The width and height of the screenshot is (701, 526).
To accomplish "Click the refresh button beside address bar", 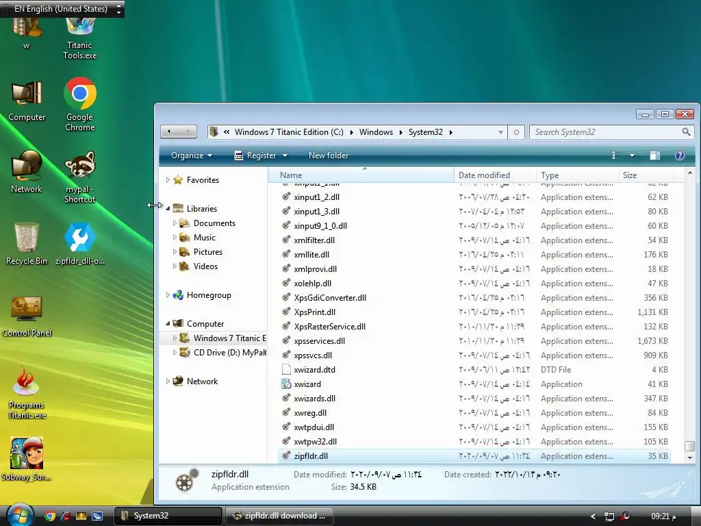I will (516, 132).
